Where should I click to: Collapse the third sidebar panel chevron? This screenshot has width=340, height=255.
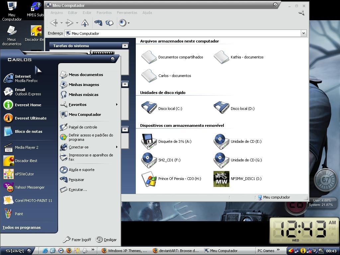125,129
